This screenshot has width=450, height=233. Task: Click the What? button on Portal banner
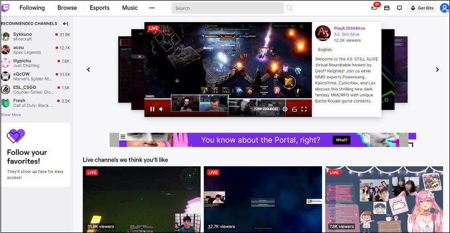[x=342, y=140]
